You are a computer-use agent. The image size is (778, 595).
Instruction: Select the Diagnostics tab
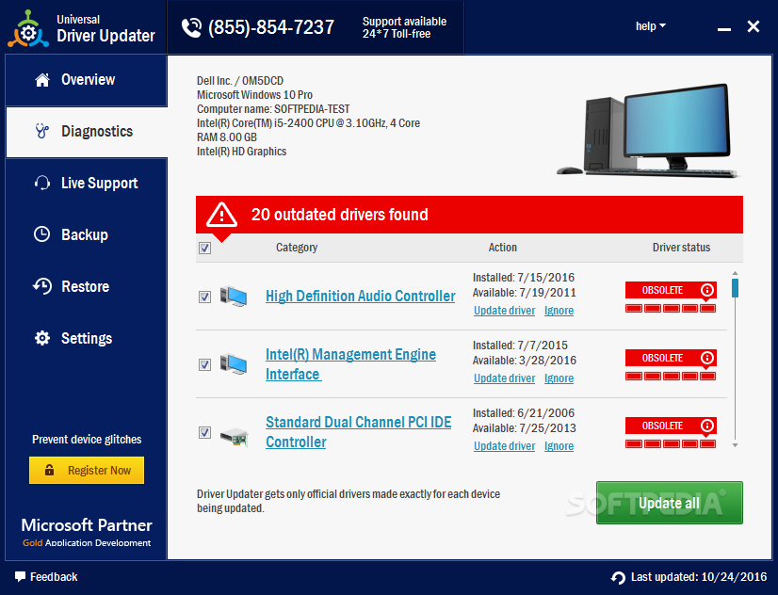pos(87,132)
